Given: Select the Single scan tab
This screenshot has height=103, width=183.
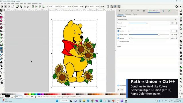Looking at the screenshot, I should pos(120,14).
